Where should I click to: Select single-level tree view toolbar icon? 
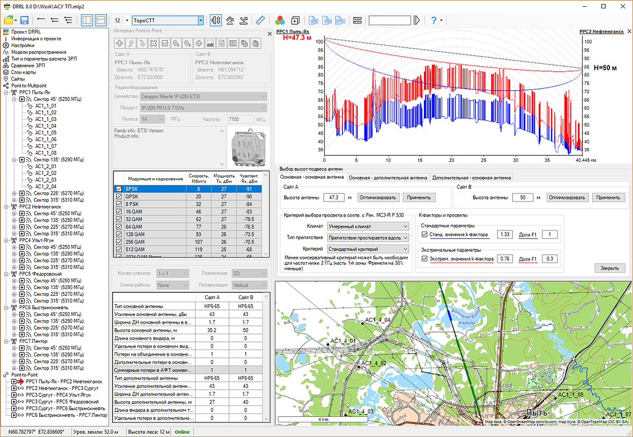coord(41,20)
